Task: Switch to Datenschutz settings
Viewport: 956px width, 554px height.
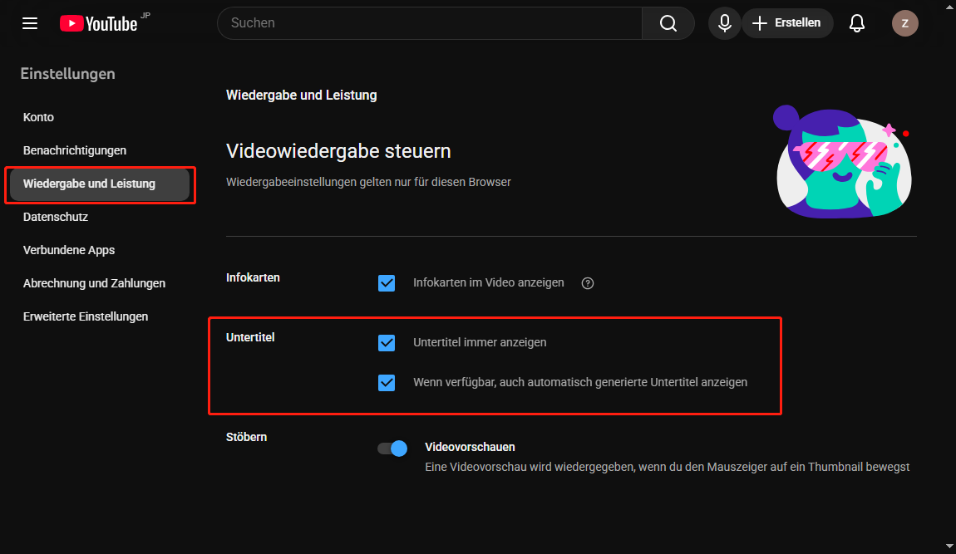Action: click(x=55, y=216)
